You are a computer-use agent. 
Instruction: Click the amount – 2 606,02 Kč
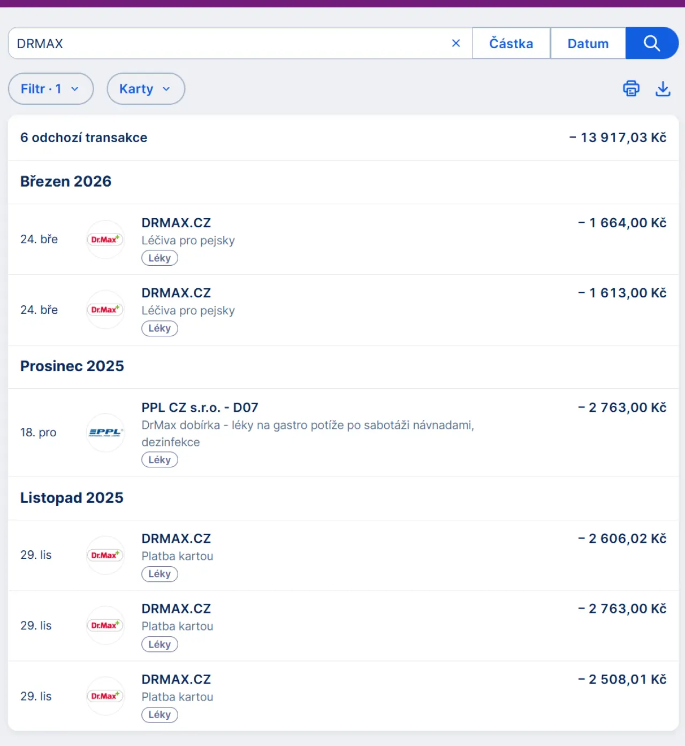pyautogui.click(x=622, y=539)
